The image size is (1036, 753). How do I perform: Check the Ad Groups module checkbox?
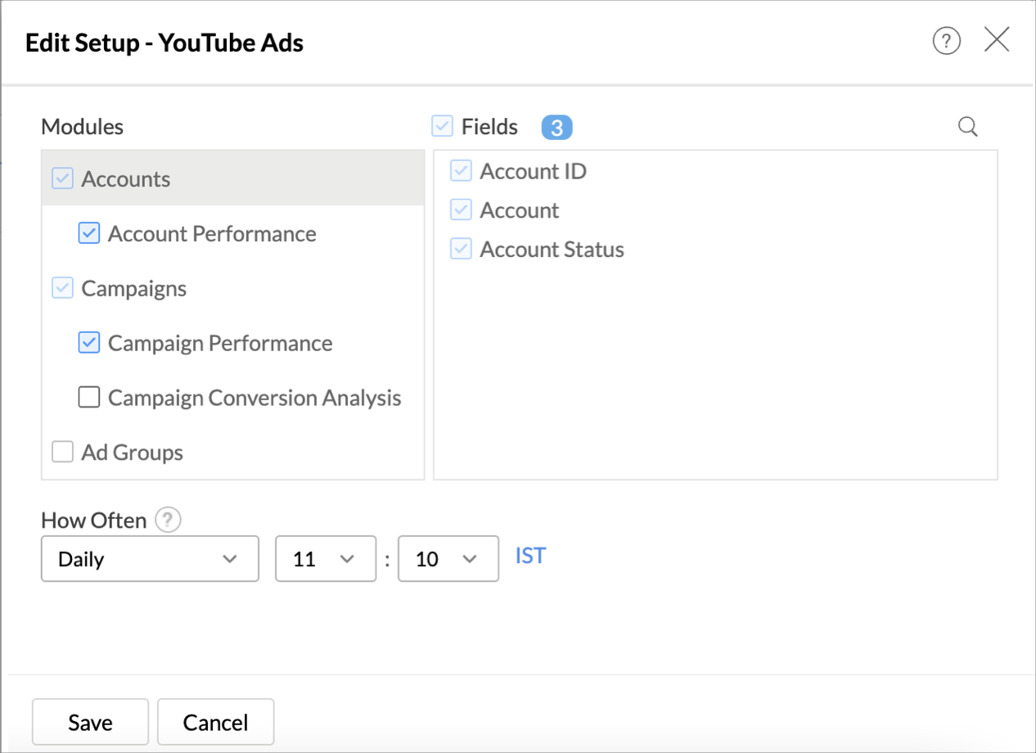[x=63, y=452]
